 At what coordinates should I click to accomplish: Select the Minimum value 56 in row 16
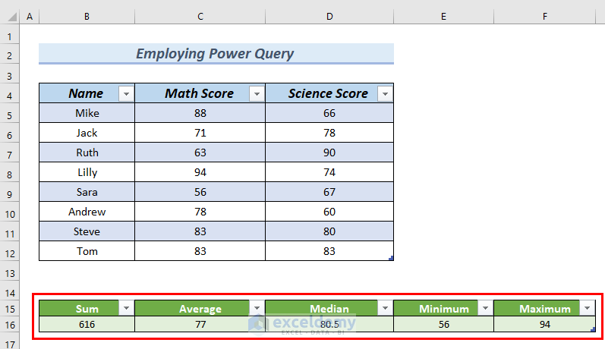pyautogui.click(x=444, y=324)
